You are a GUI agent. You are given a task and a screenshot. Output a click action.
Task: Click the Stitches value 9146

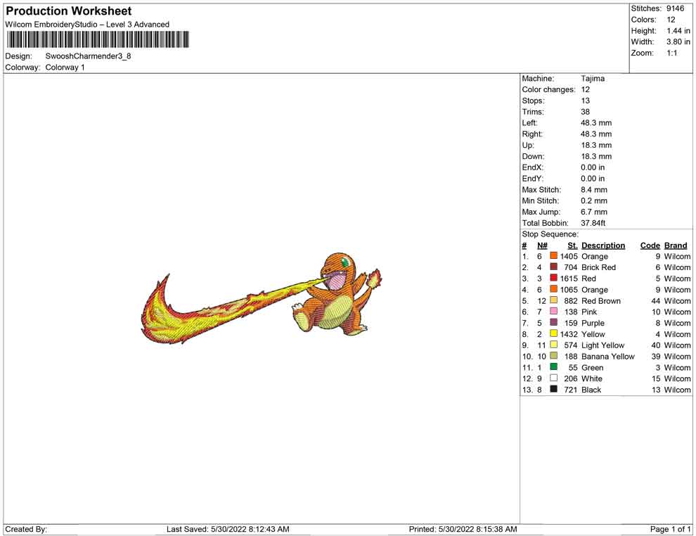coord(675,8)
